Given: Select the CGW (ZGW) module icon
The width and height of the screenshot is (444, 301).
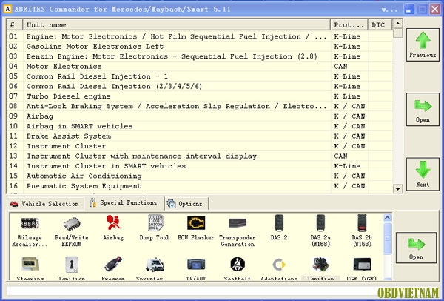Looking at the screenshot, I should [x=362, y=268].
